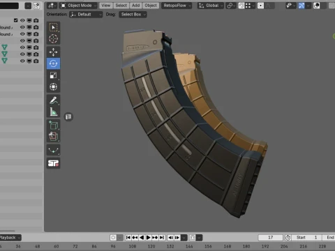
Task: Disable render camera for first Round row
Action: coord(36,27)
